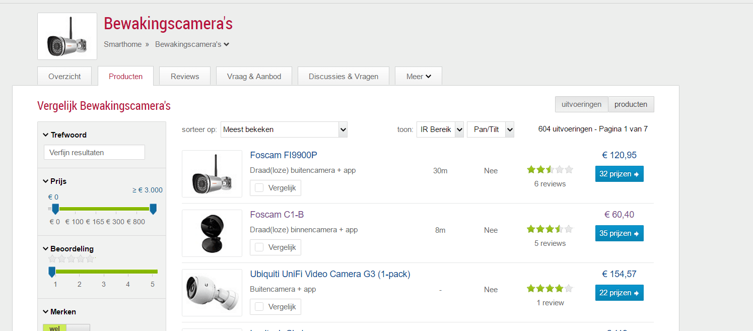Click the 'Vergelijk Bewakingscamera's' heading
The height and width of the screenshot is (331, 753).
[x=104, y=106]
